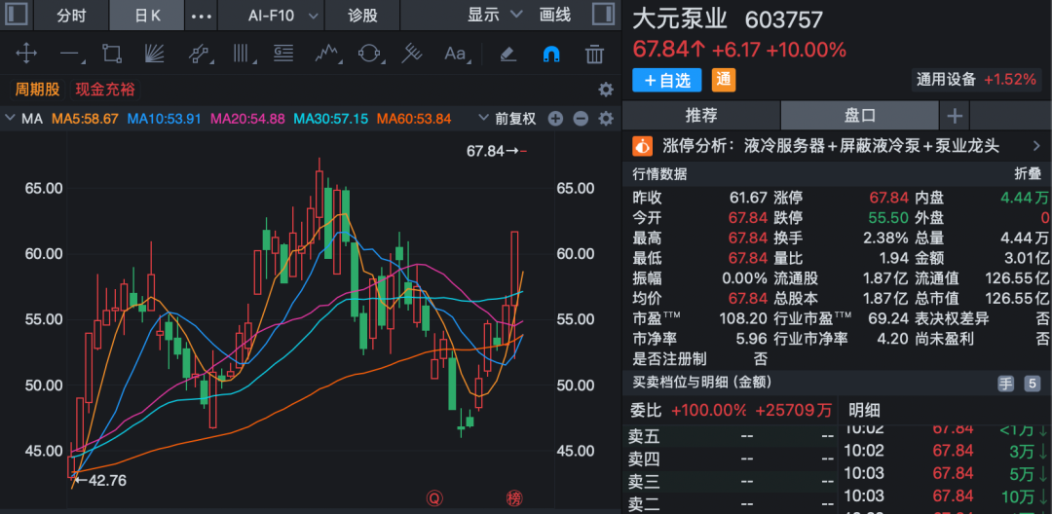Screen dimensions: 1052x514
Task: Collapse 行情数据 with 折叠
Action: point(1028,174)
